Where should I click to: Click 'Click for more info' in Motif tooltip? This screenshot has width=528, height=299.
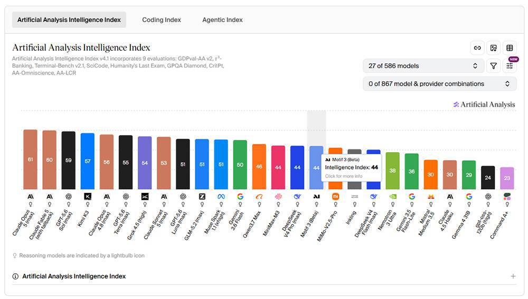[x=344, y=176]
